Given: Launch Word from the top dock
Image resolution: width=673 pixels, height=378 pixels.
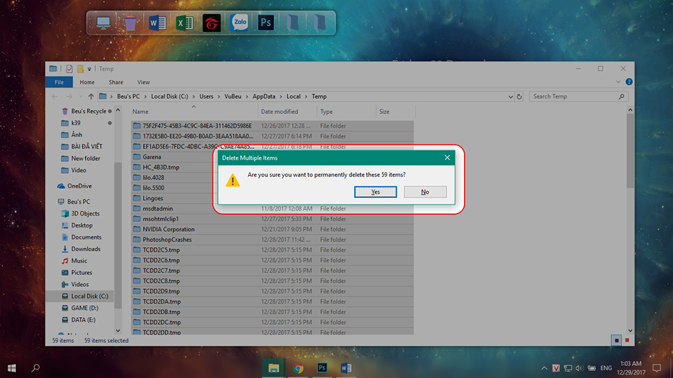Looking at the screenshot, I should click(x=157, y=22).
